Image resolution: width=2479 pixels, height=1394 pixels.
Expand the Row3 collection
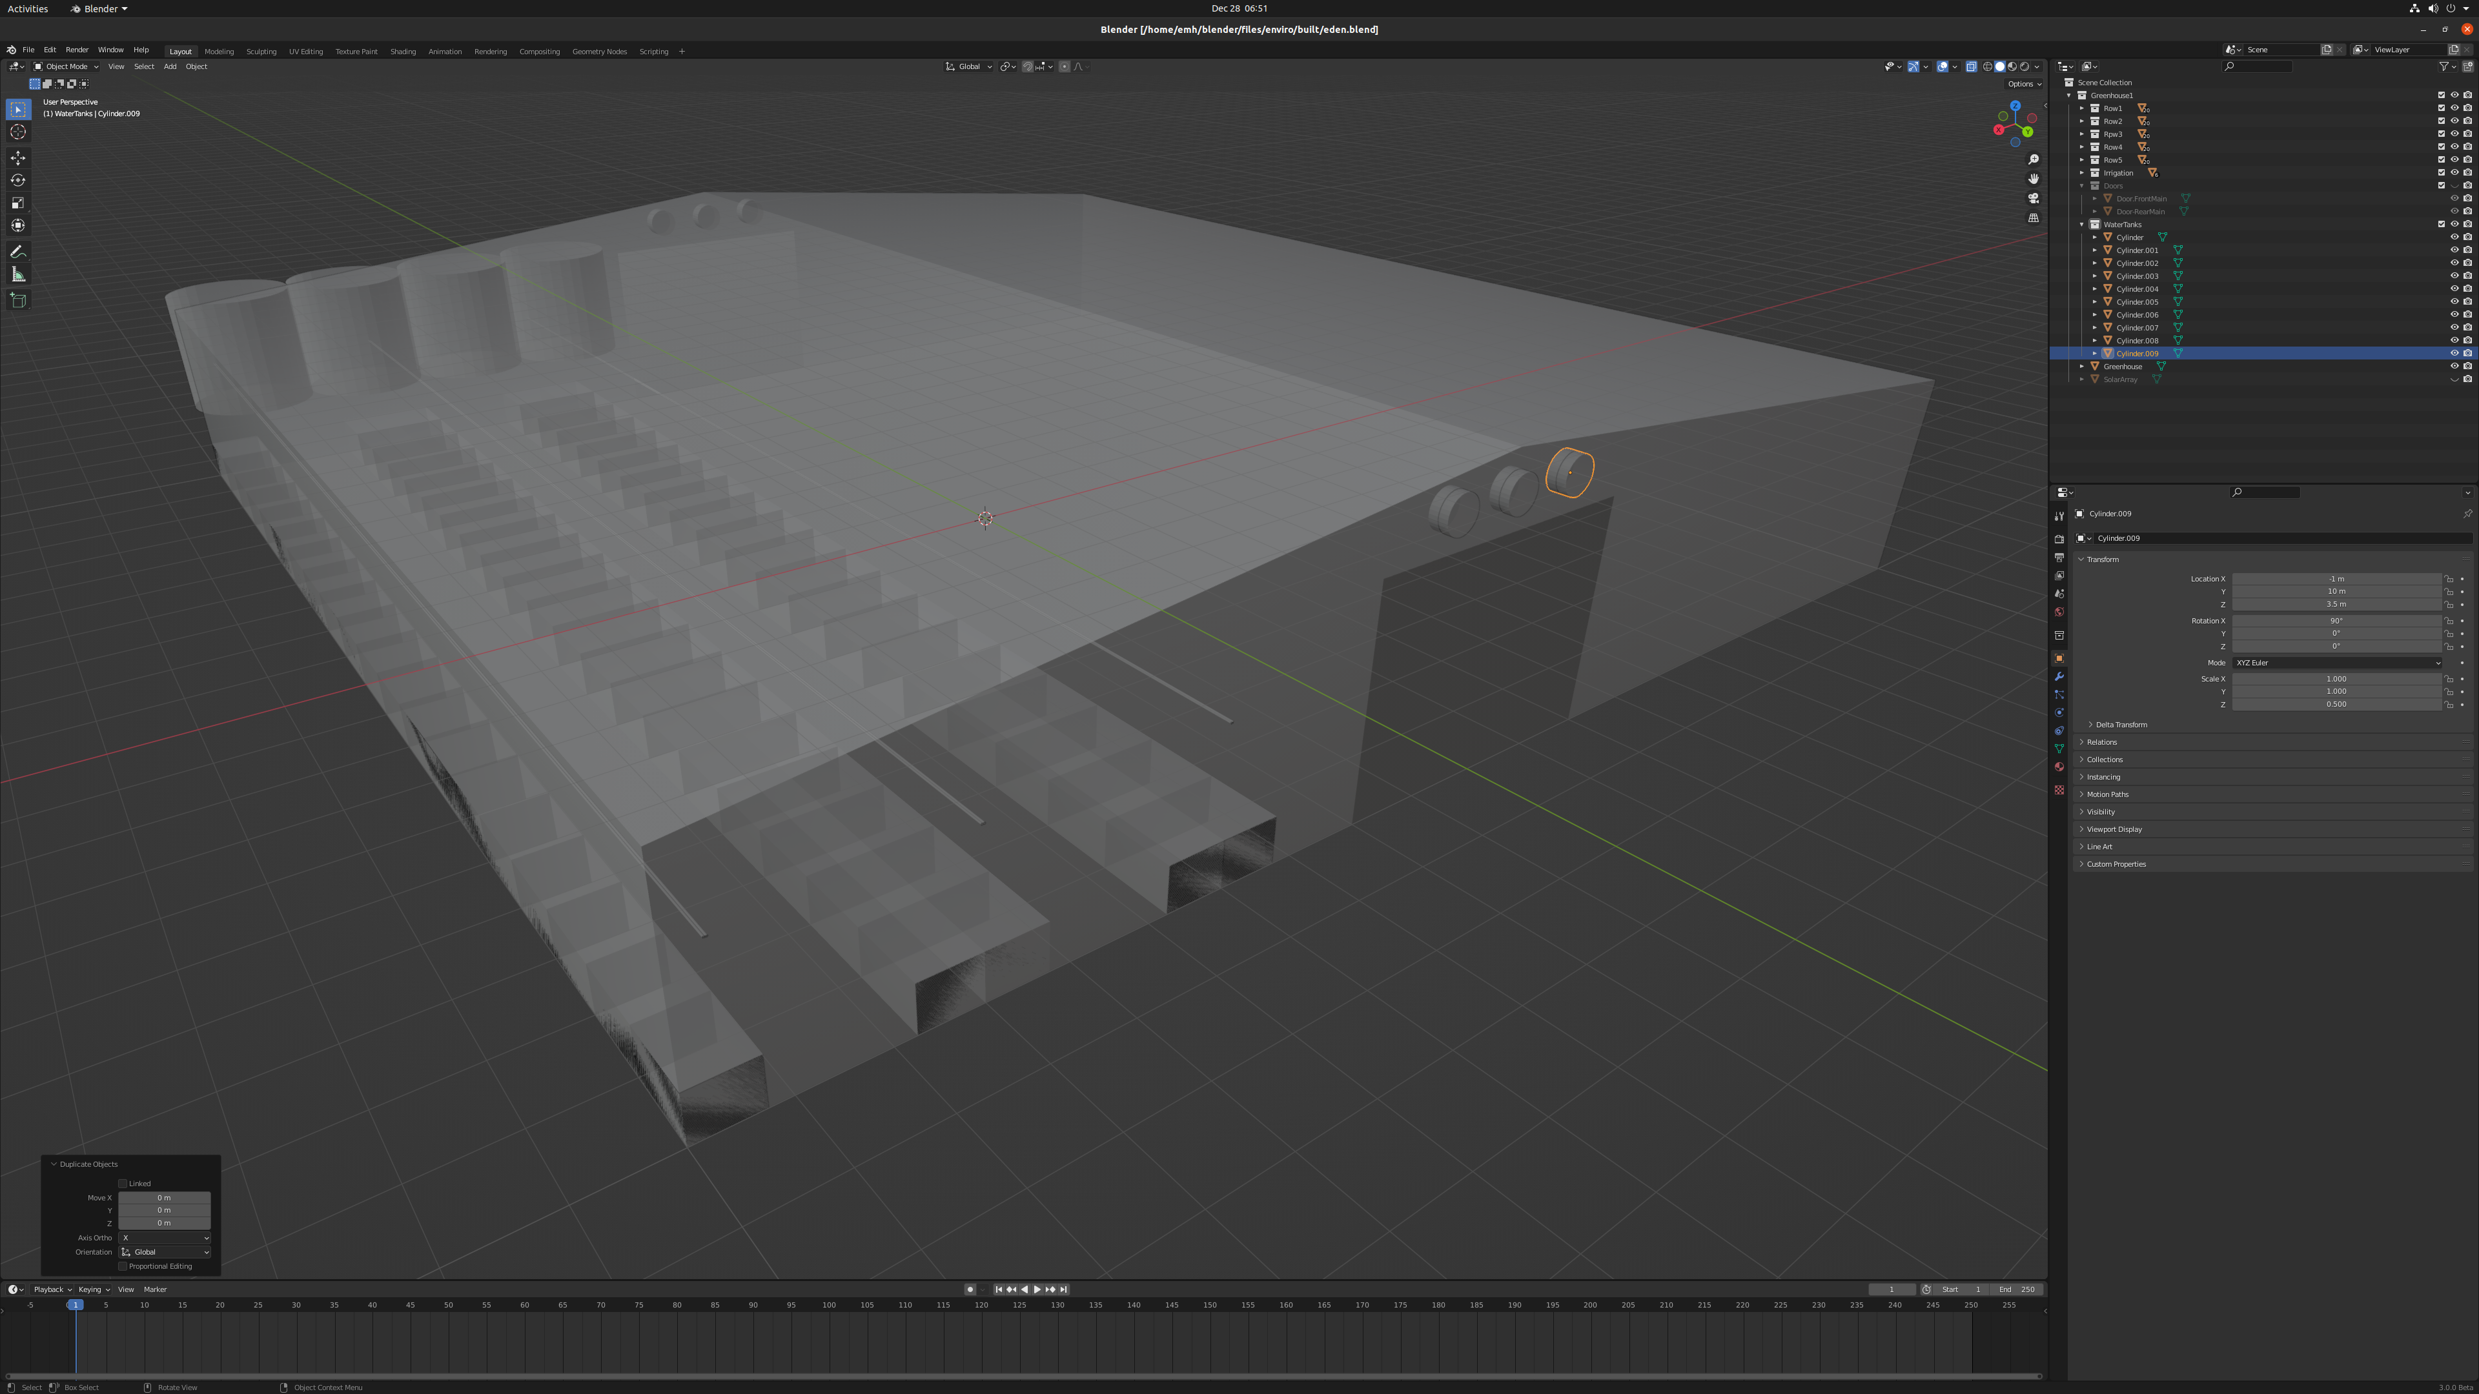click(x=2081, y=134)
